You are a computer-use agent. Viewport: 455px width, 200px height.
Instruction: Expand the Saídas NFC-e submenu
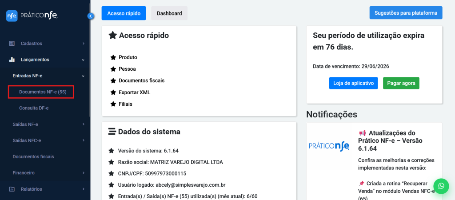coord(83,140)
